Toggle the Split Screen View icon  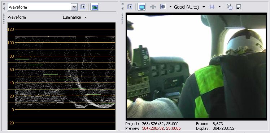pyautogui.click(x=163, y=7)
